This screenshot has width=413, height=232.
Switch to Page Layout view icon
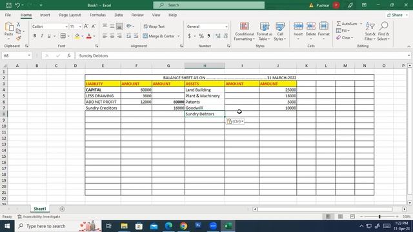tap(340, 217)
